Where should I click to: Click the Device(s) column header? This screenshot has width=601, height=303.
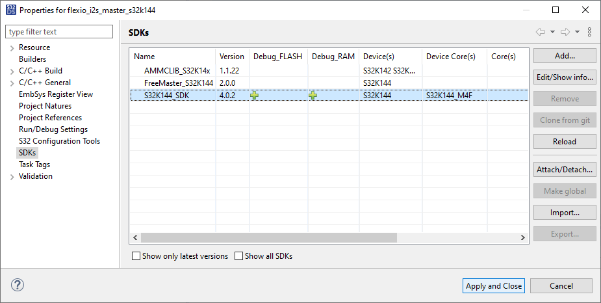click(x=390, y=57)
